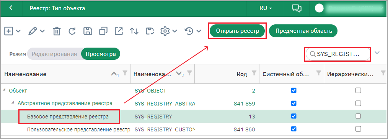
Task: Click the floppy disk save icon
Action: pyautogui.click(x=88, y=31)
